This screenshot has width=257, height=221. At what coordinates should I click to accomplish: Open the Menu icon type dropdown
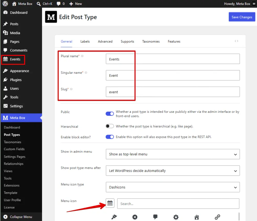tap(173, 187)
